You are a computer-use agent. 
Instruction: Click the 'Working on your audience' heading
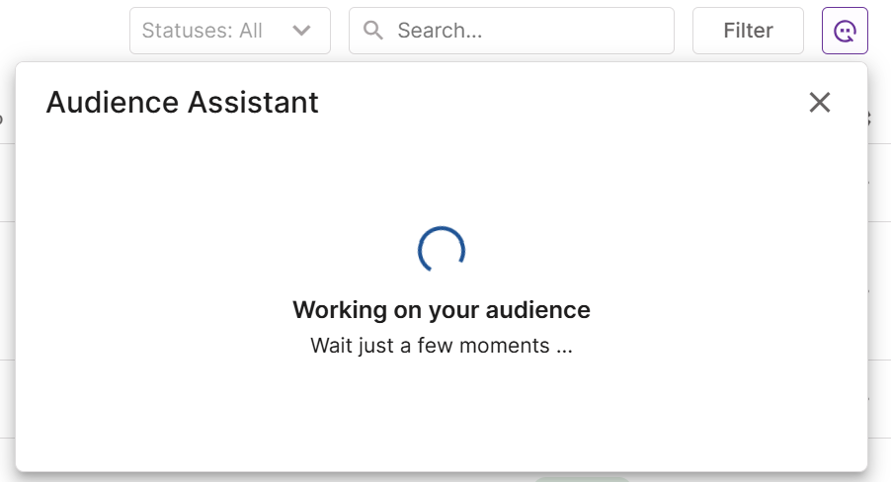442,310
